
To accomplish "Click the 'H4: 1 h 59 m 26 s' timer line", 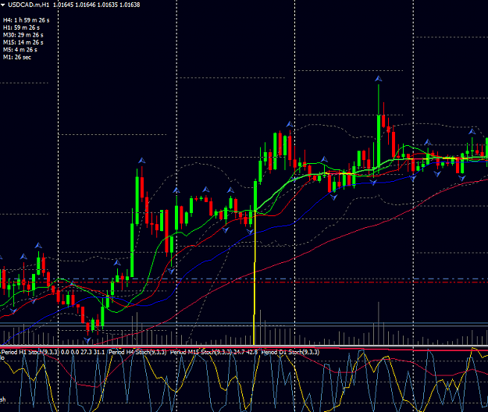I will (26, 20).
